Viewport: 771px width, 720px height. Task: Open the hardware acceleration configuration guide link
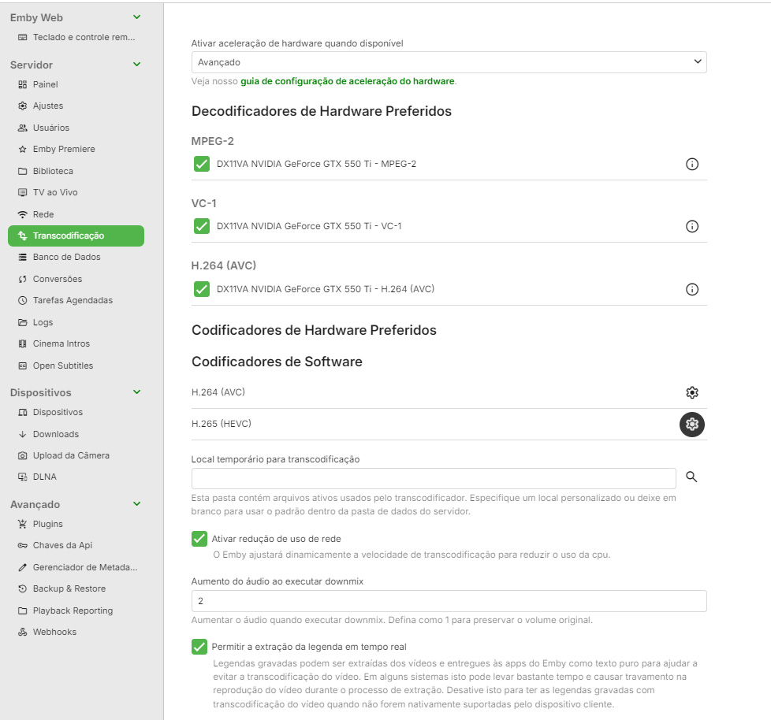pyautogui.click(x=347, y=81)
